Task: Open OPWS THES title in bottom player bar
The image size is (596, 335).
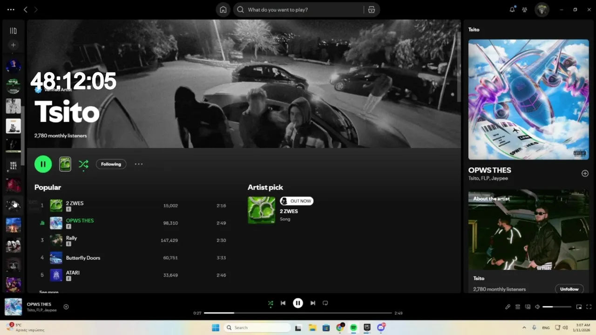Action: pyautogui.click(x=39, y=304)
